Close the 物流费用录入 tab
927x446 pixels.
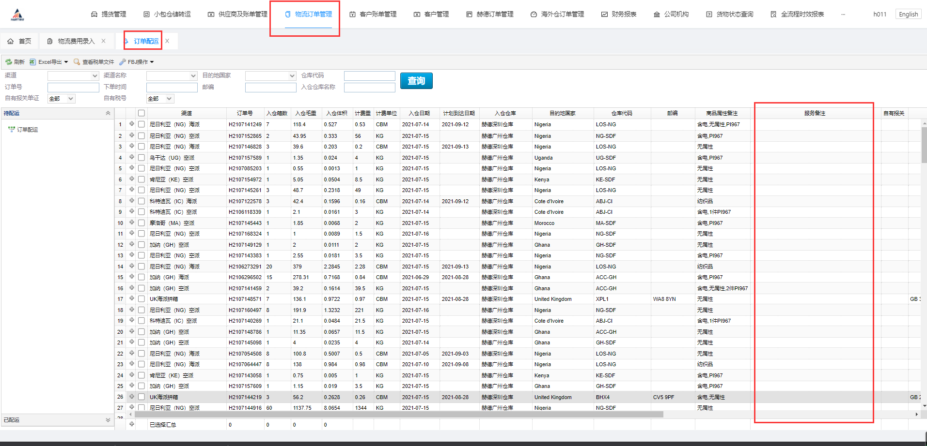point(104,41)
